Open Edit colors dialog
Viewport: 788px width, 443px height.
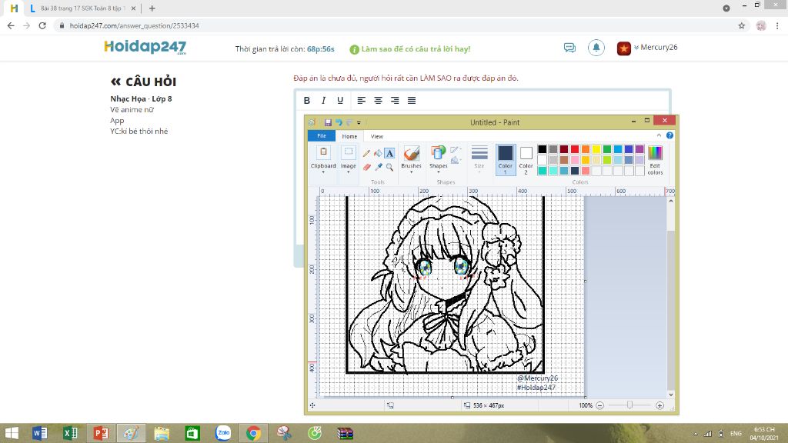655,160
